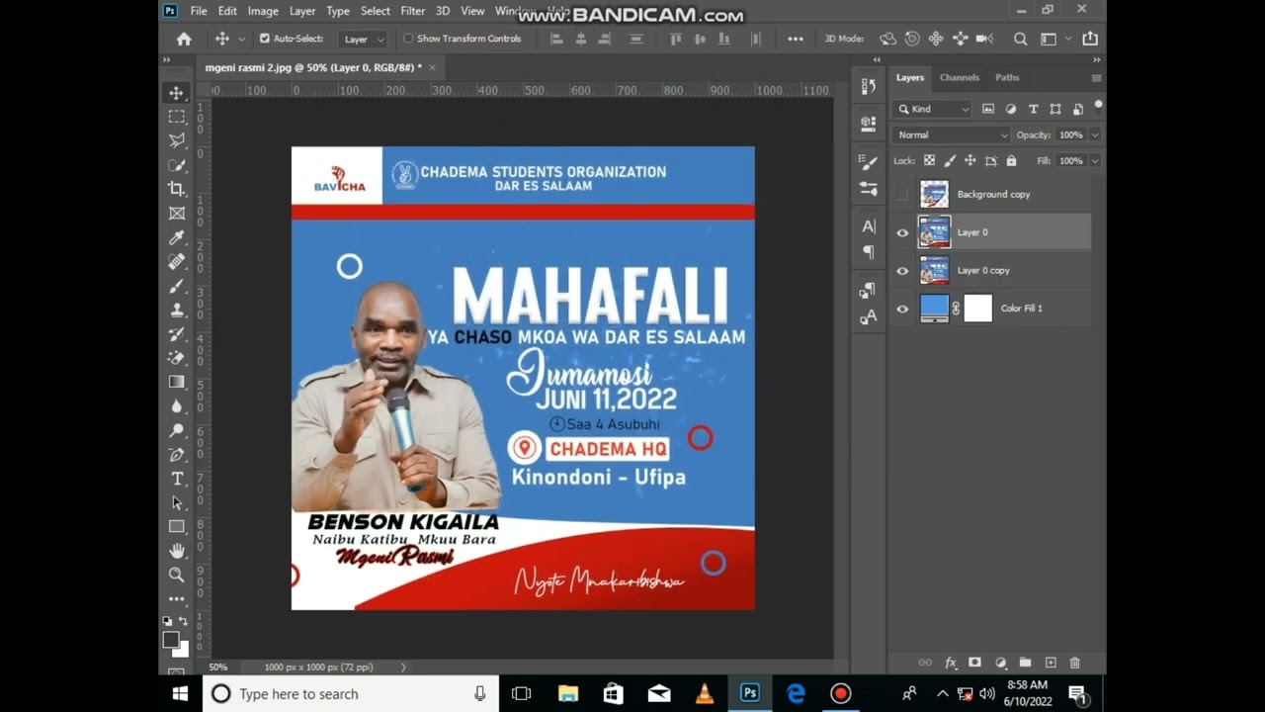The image size is (1265, 712).
Task: Open the status bar info arrow
Action: 403,667
